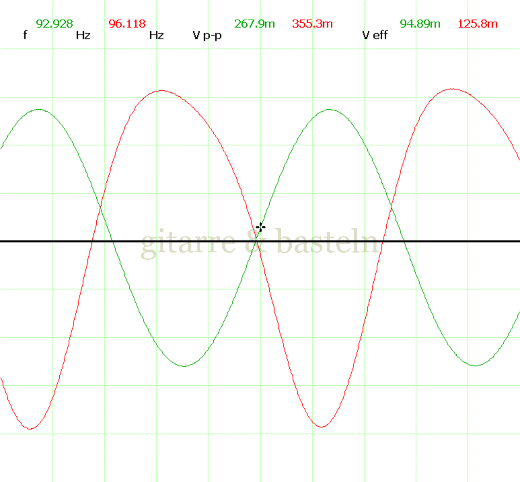Click the Hz unit beside the green frequency
520x482 pixels.
click(x=83, y=35)
